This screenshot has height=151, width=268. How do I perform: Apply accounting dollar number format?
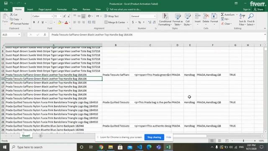(x=133, y=22)
